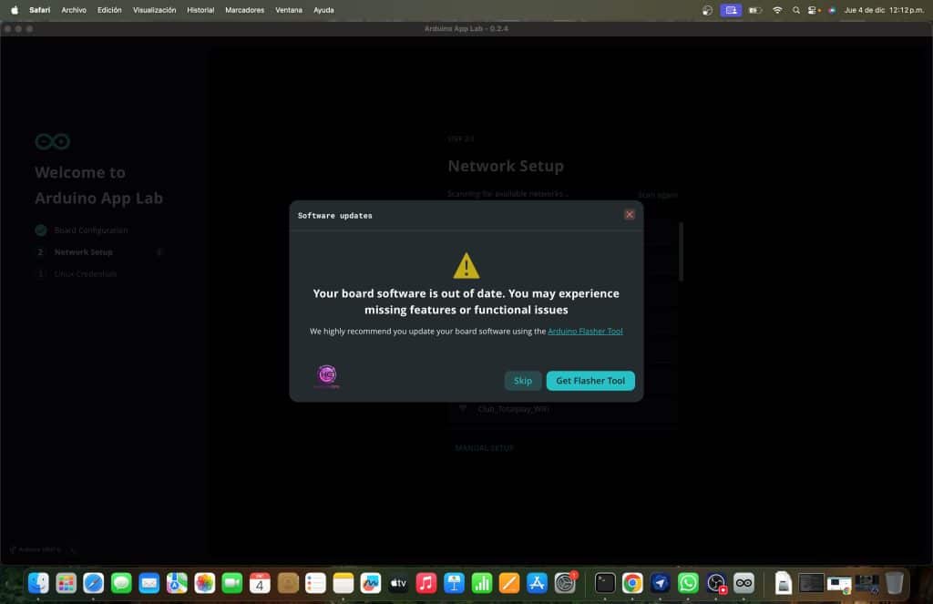933x604 pixels.
Task: Open Finder from the Dock
Action: [38, 583]
